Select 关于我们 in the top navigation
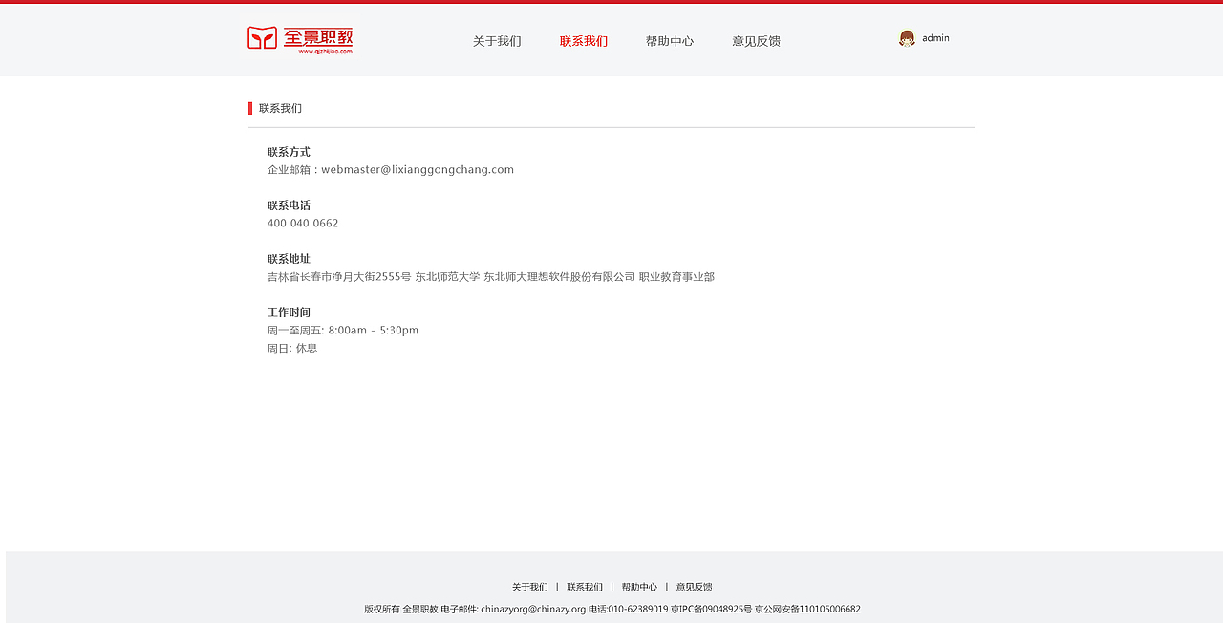The image size is (1223, 623). pos(495,40)
